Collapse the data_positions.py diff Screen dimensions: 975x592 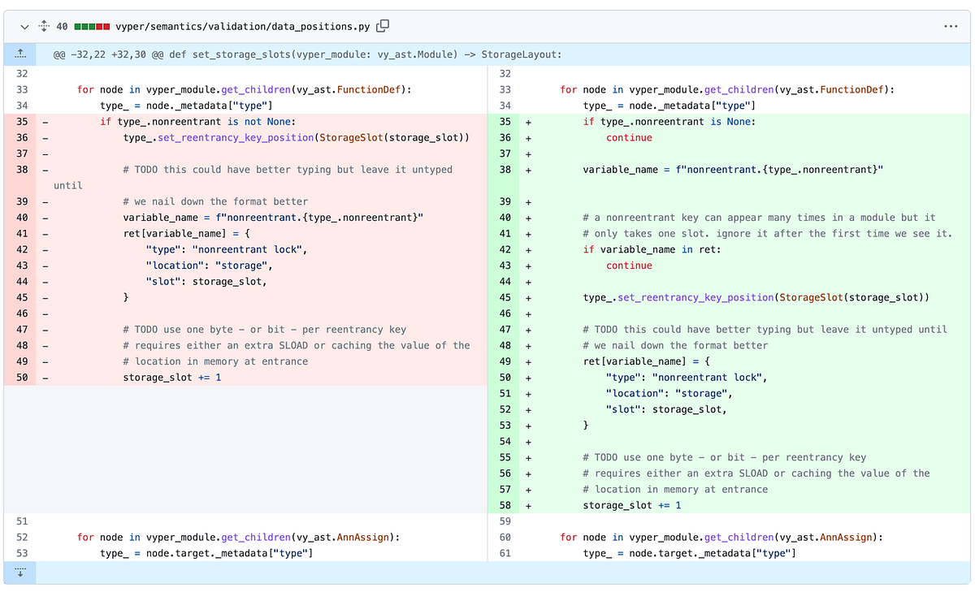tap(23, 25)
